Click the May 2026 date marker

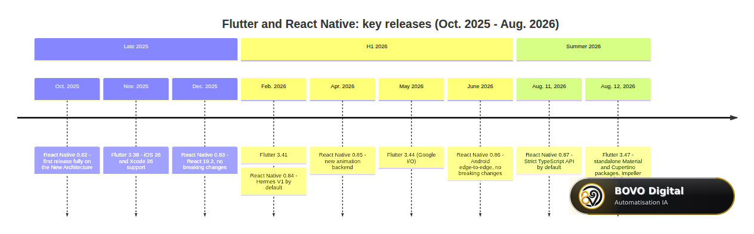412,89
